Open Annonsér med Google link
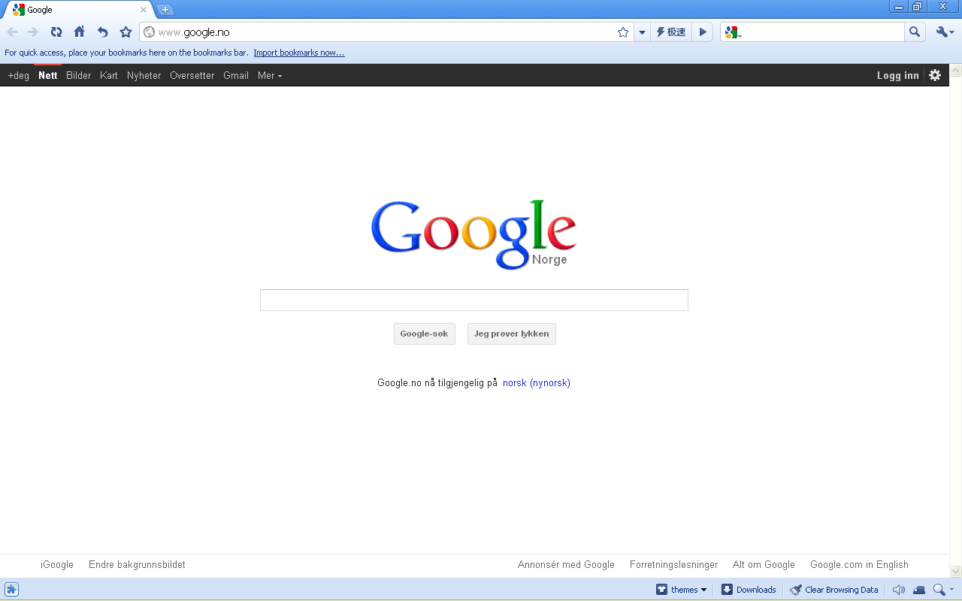Viewport: 962px width, 601px height. 566,564
